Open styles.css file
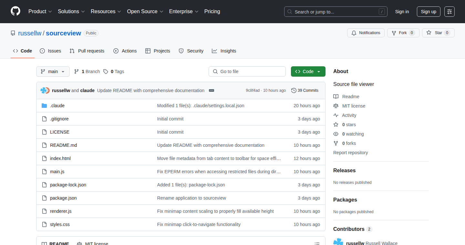The height and width of the screenshot is (245, 465). (60, 224)
